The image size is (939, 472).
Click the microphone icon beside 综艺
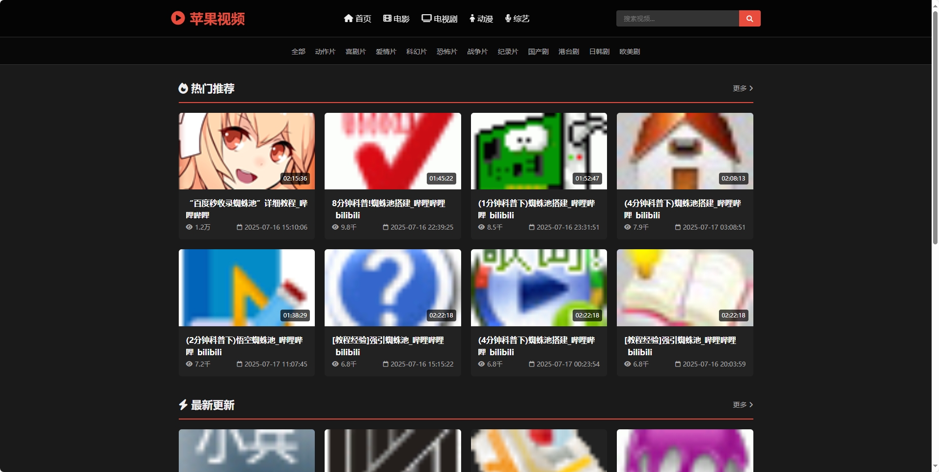click(x=508, y=18)
